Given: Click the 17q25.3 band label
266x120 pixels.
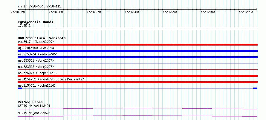Looking at the screenshot, I should 24,26.
